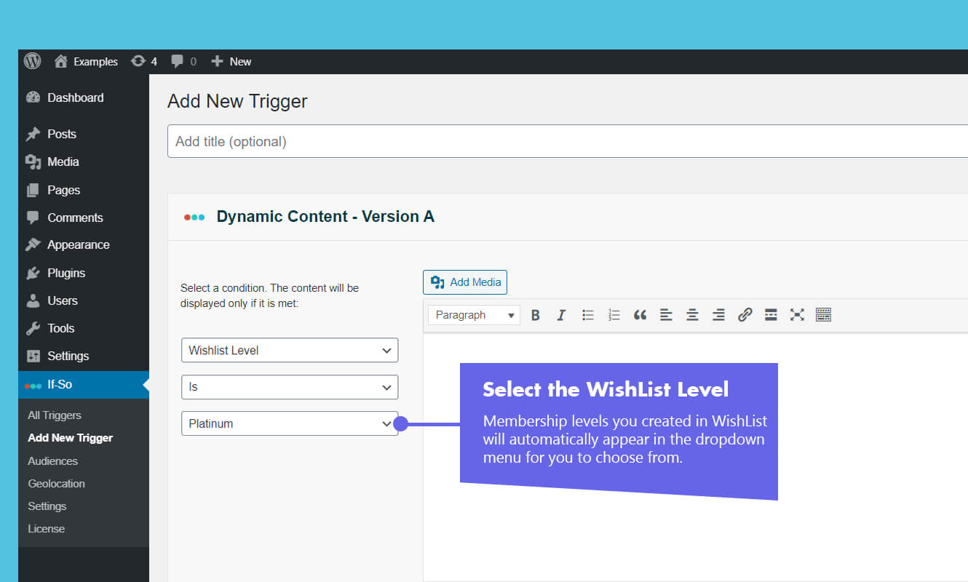Open the Tools menu
The width and height of the screenshot is (968, 582).
[x=84, y=328]
